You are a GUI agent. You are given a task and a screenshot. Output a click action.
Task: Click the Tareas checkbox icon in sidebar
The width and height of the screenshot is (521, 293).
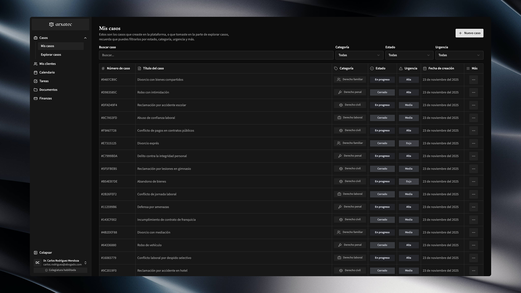[x=36, y=81]
